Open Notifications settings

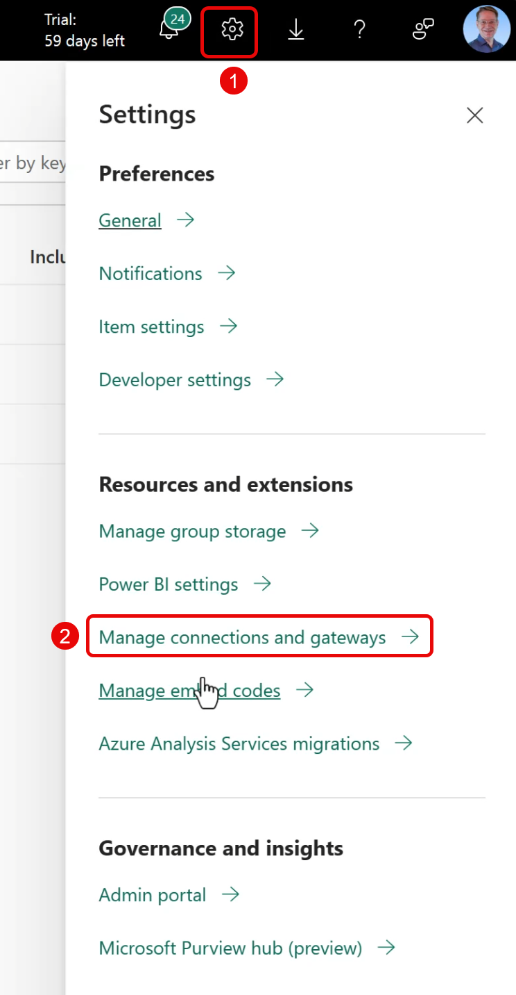click(150, 274)
